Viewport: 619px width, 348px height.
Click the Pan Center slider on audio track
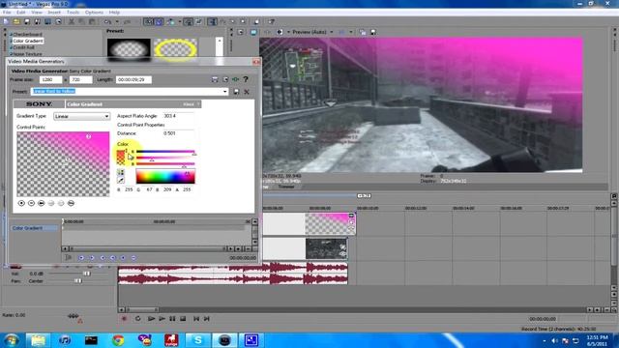[77, 281]
